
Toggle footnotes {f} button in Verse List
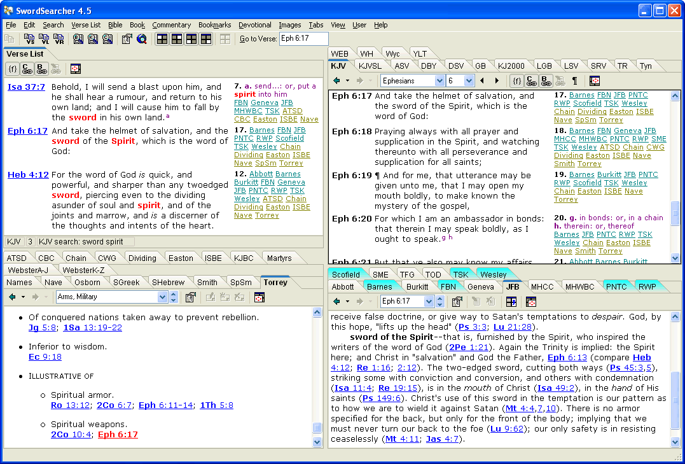click(x=13, y=69)
